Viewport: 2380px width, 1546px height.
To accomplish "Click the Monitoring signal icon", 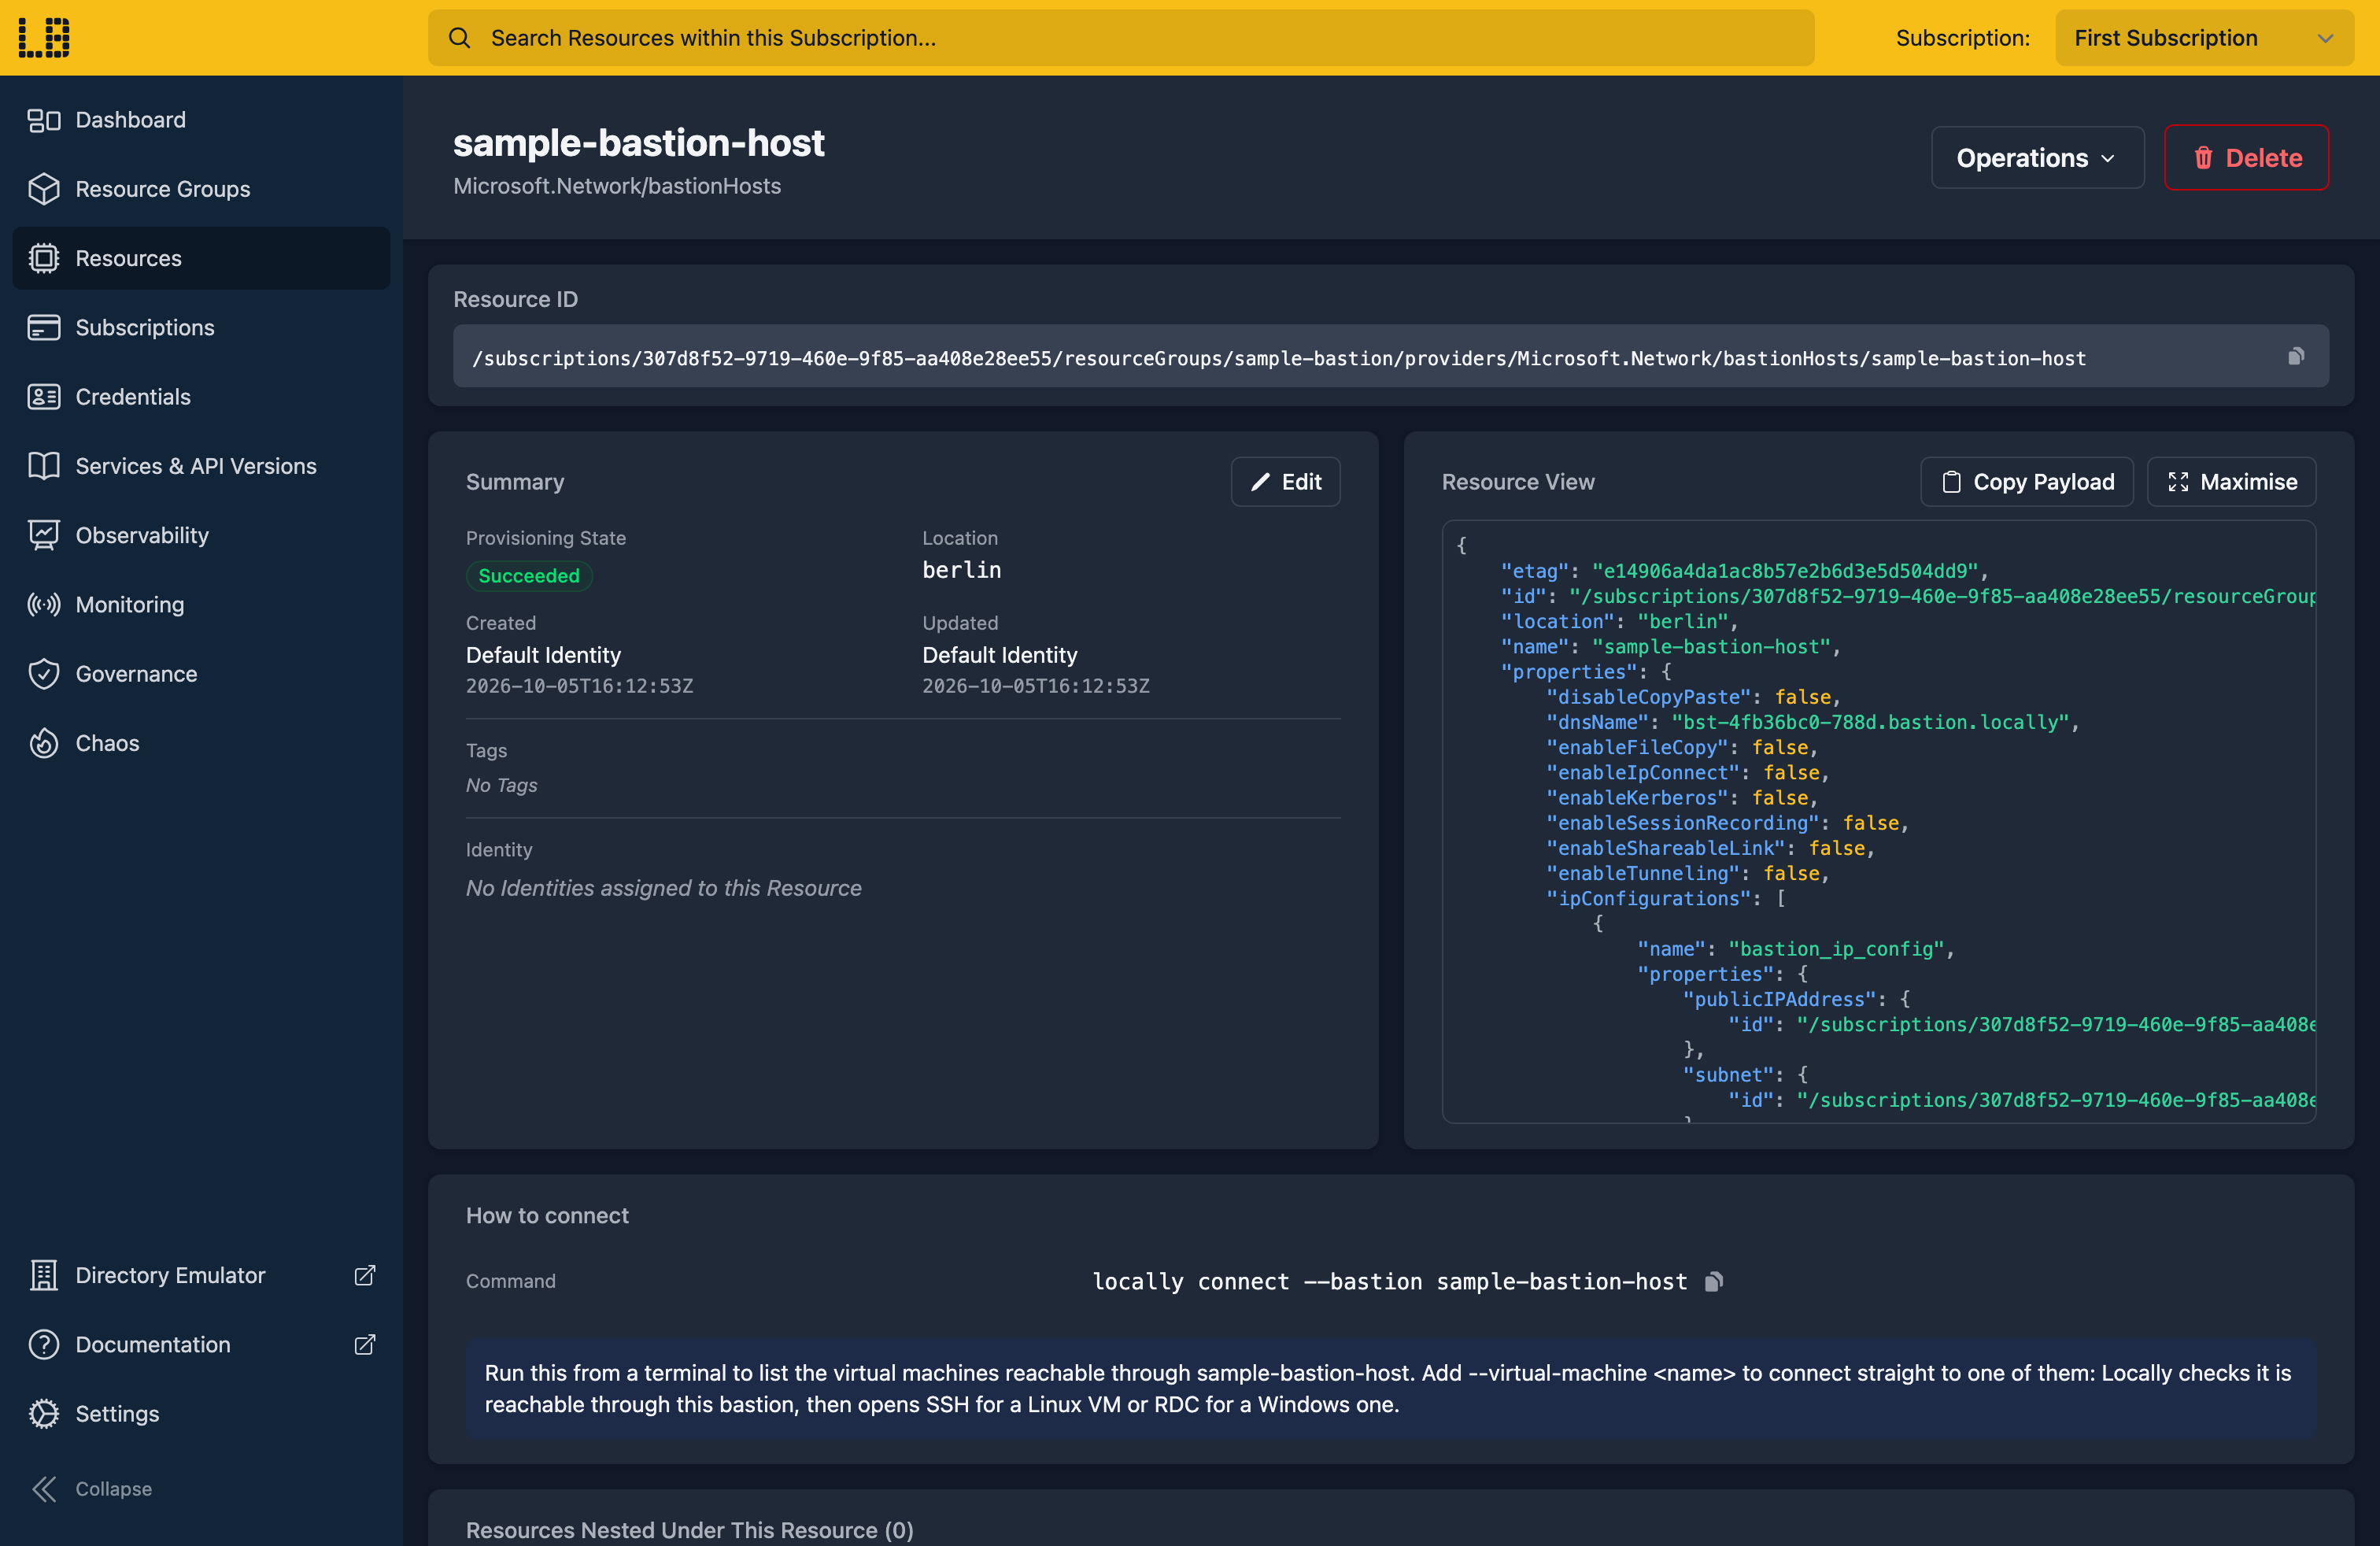I will (44, 605).
